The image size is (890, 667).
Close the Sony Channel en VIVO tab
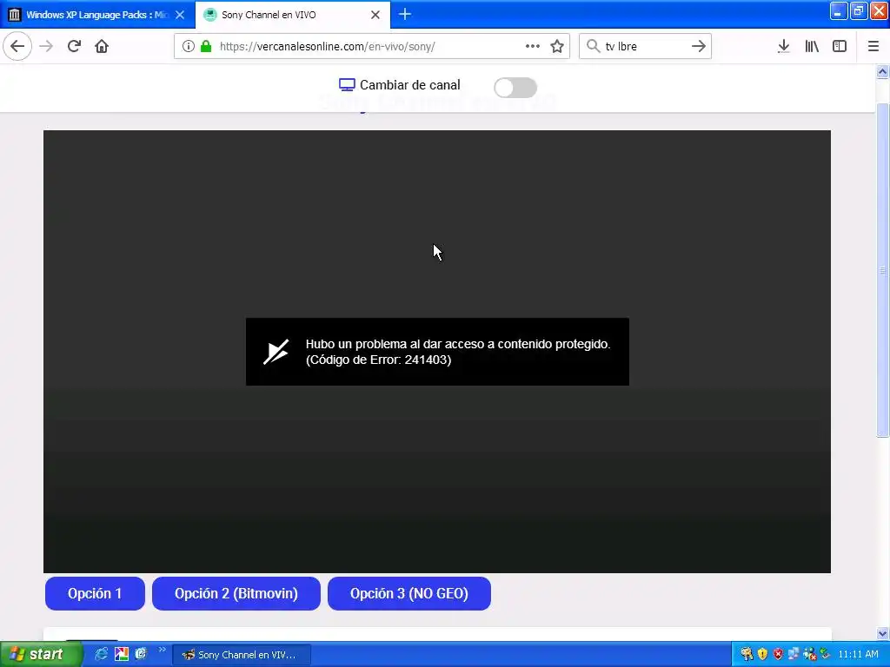coord(375,15)
